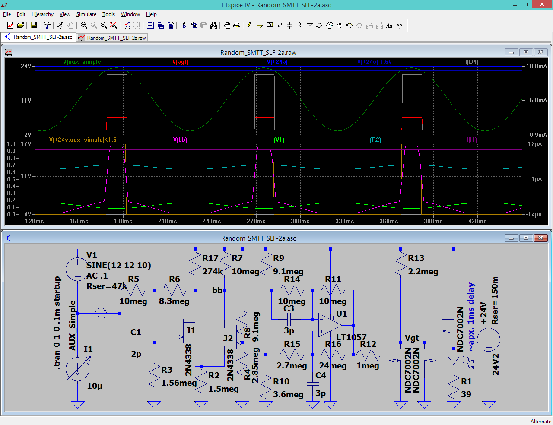
Task: Switch to the Random_SMTT_SLF-2a.asc tab
Action: (x=39, y=37)
